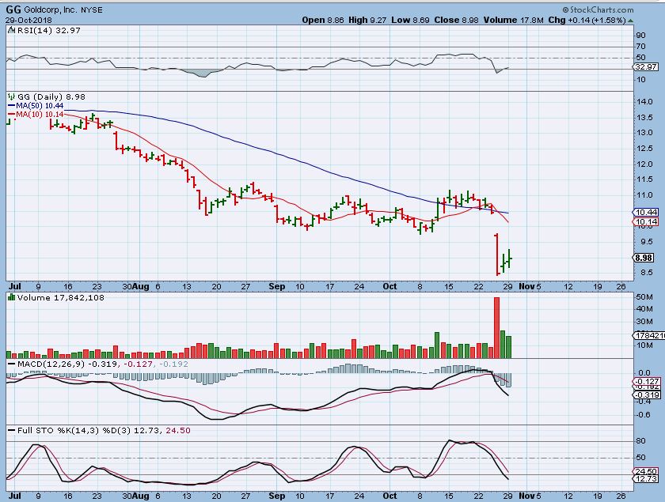
Task: Click the Chg +0.14 (+1.58%) value
Action: pyautogui.click(x=587, y=20)
